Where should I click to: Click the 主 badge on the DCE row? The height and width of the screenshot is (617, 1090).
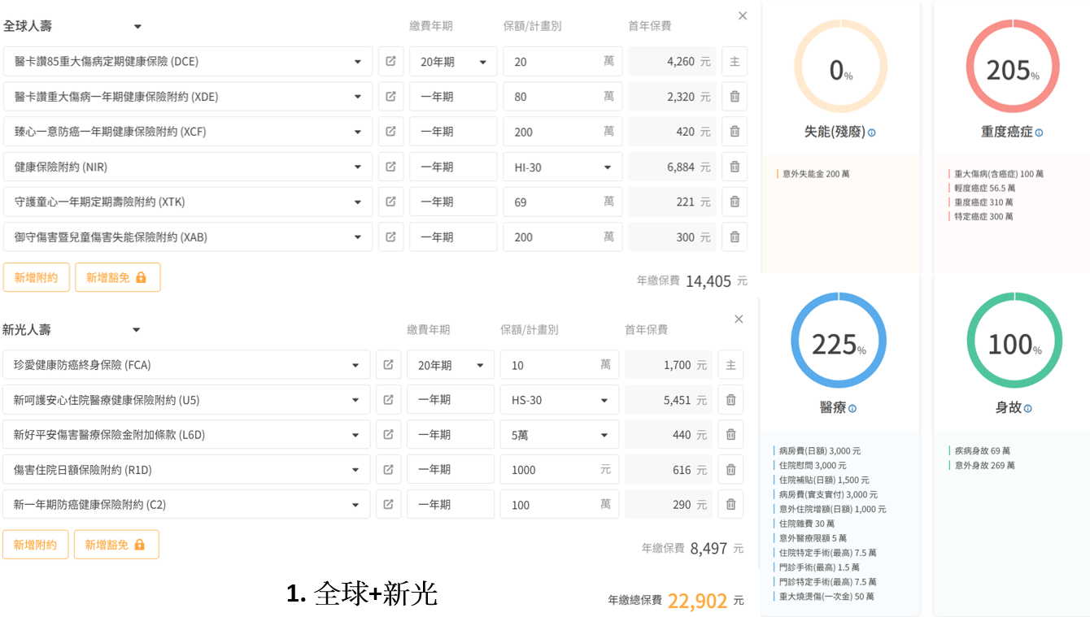[x=735, y=62]
